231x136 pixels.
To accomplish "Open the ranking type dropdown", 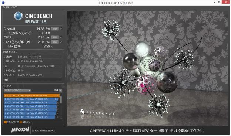I will 17,90.
